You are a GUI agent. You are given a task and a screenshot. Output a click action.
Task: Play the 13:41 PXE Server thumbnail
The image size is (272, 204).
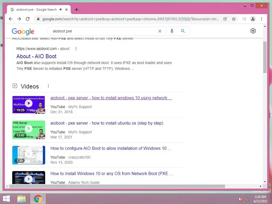pos(29,130)
